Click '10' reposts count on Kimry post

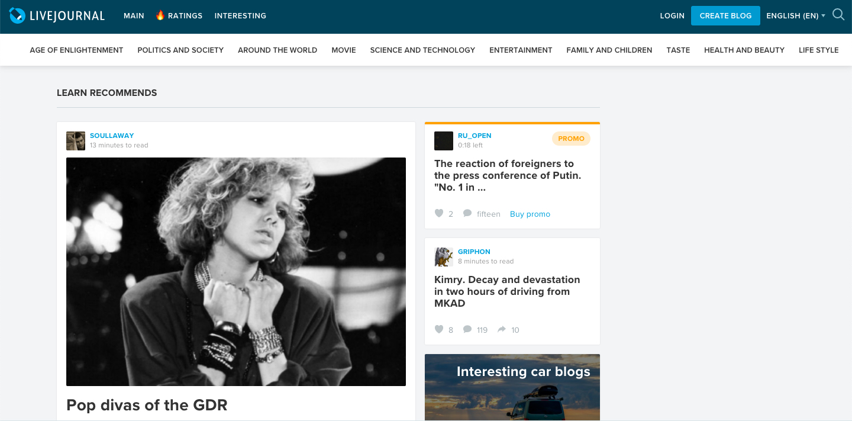[515, 330]
